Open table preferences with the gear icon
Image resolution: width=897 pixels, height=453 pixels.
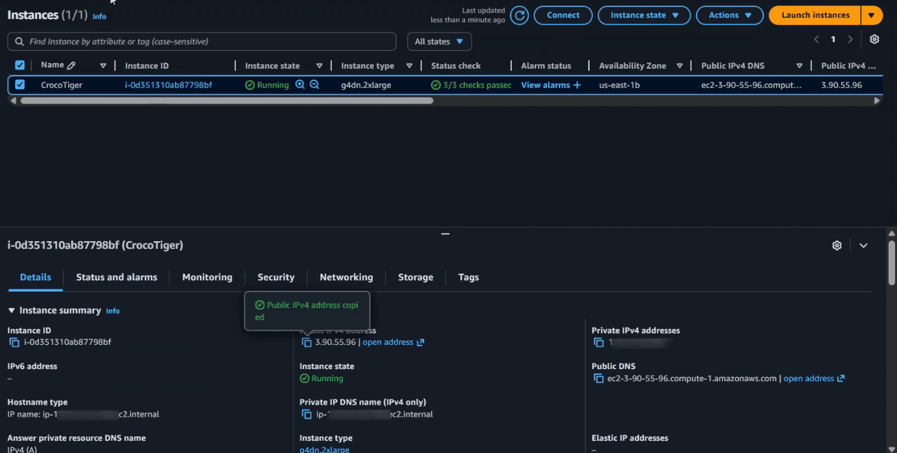(x=874, y=39)
